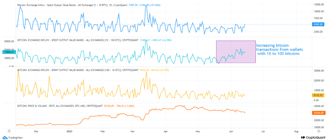Click the 10000.00 tick on the top pane axis
This screenshot has width=327, height=140.
click(x=319, y=11)
